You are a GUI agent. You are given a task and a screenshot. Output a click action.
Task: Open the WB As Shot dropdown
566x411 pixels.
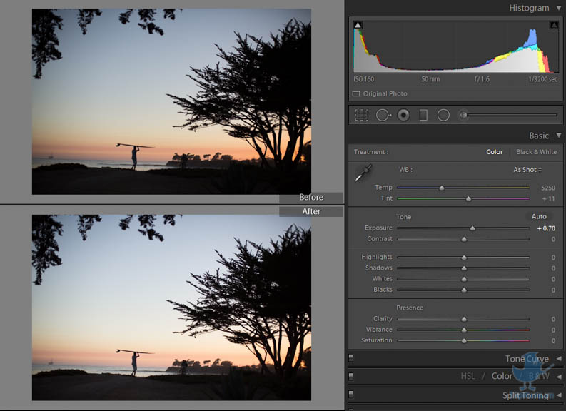[527, 170]
